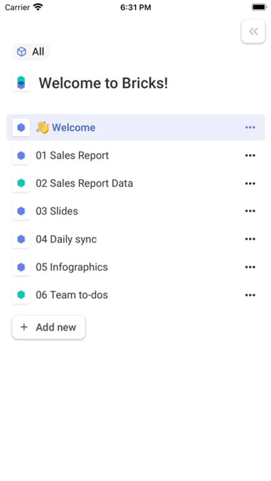Screen dimensions: 271x481
Task: Tap the Wi-Fi status icon
Action: [38, 7]
